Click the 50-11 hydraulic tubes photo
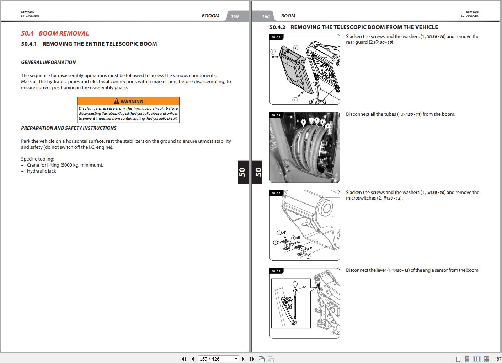 coord(305,147)
